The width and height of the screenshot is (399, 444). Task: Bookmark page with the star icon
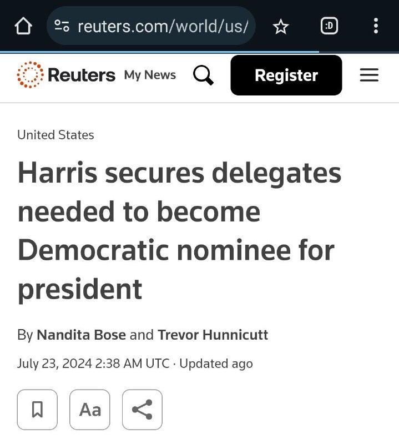pos(280,26)
